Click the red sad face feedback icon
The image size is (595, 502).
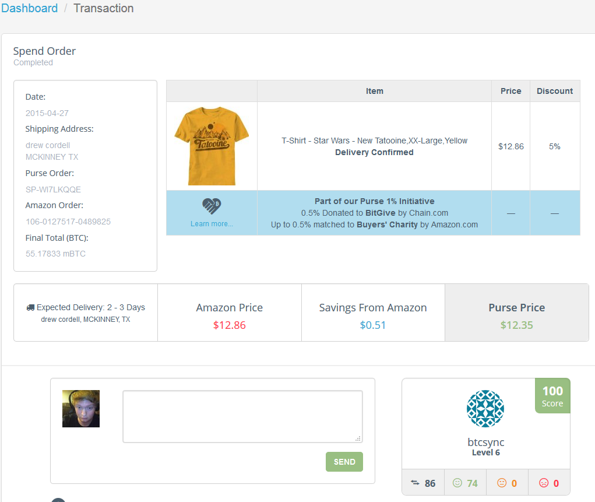point(544,483)
